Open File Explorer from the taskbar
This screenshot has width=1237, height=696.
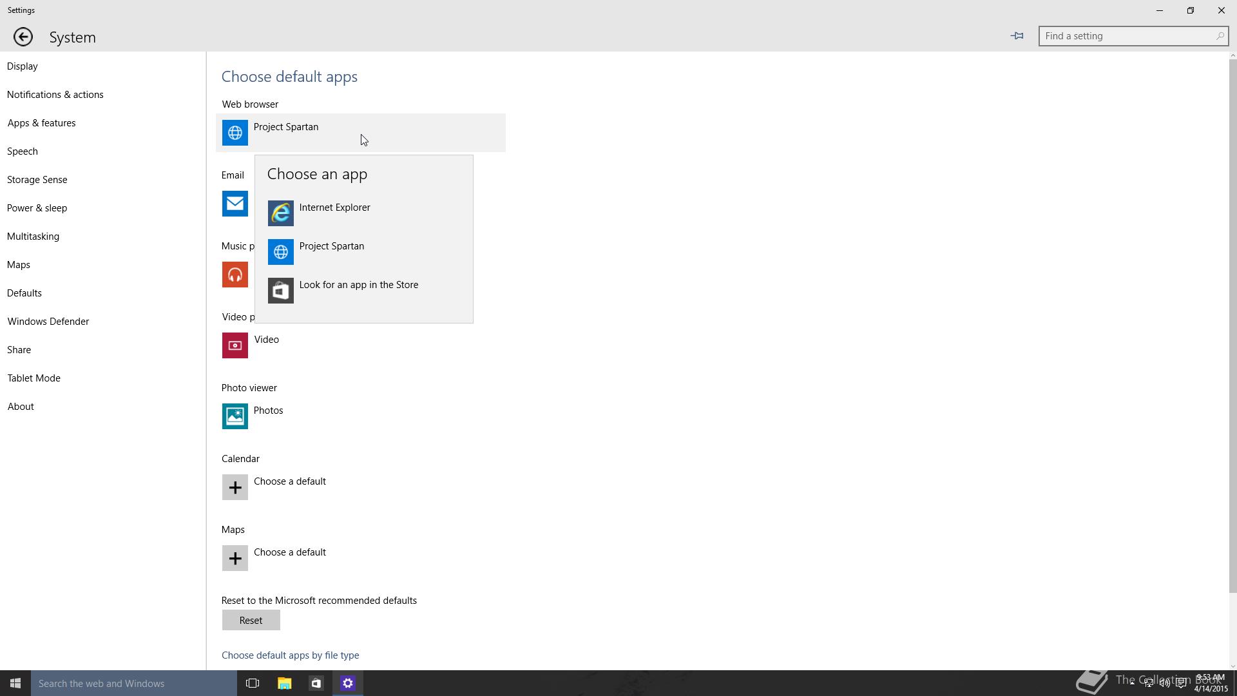(284, 683)
